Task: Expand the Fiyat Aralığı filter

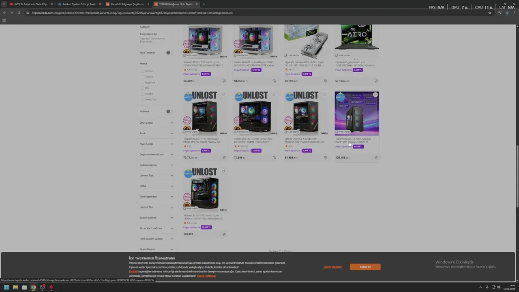Action: point(157,144)
